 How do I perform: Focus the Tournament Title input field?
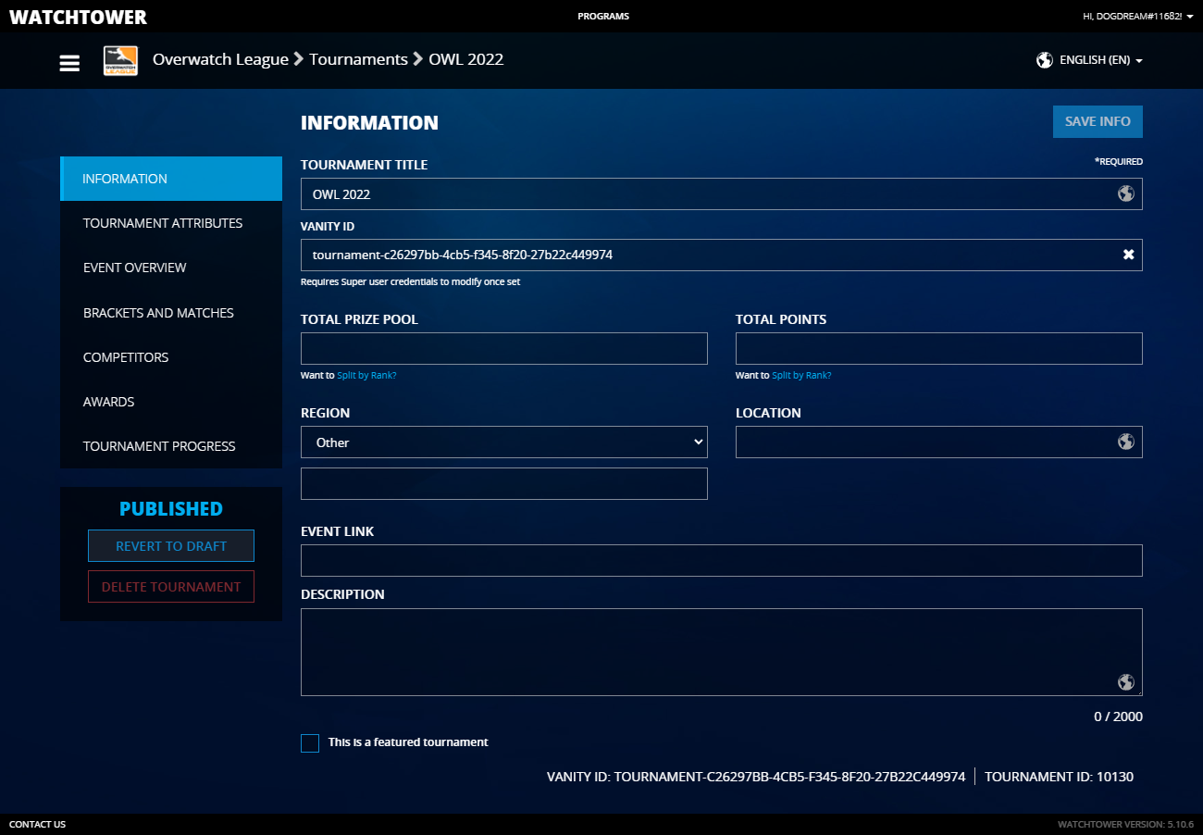point(722,194)
